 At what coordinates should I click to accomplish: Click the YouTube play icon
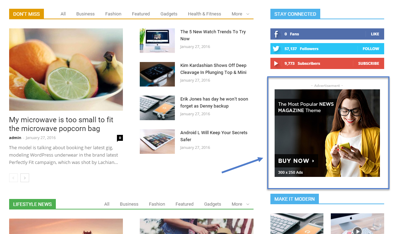tap(276, 63)
